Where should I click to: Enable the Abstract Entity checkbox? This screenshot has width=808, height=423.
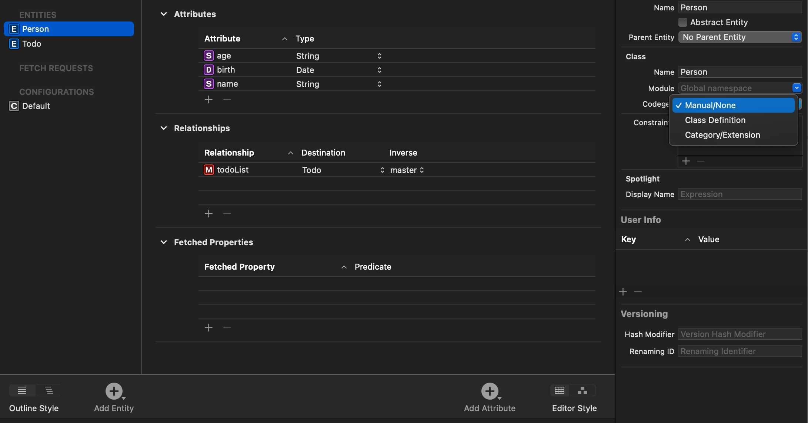point(682,22)
